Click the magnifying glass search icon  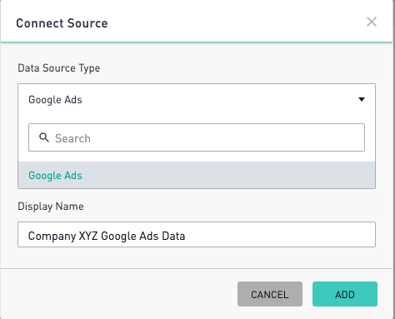[x=44, y=137]
